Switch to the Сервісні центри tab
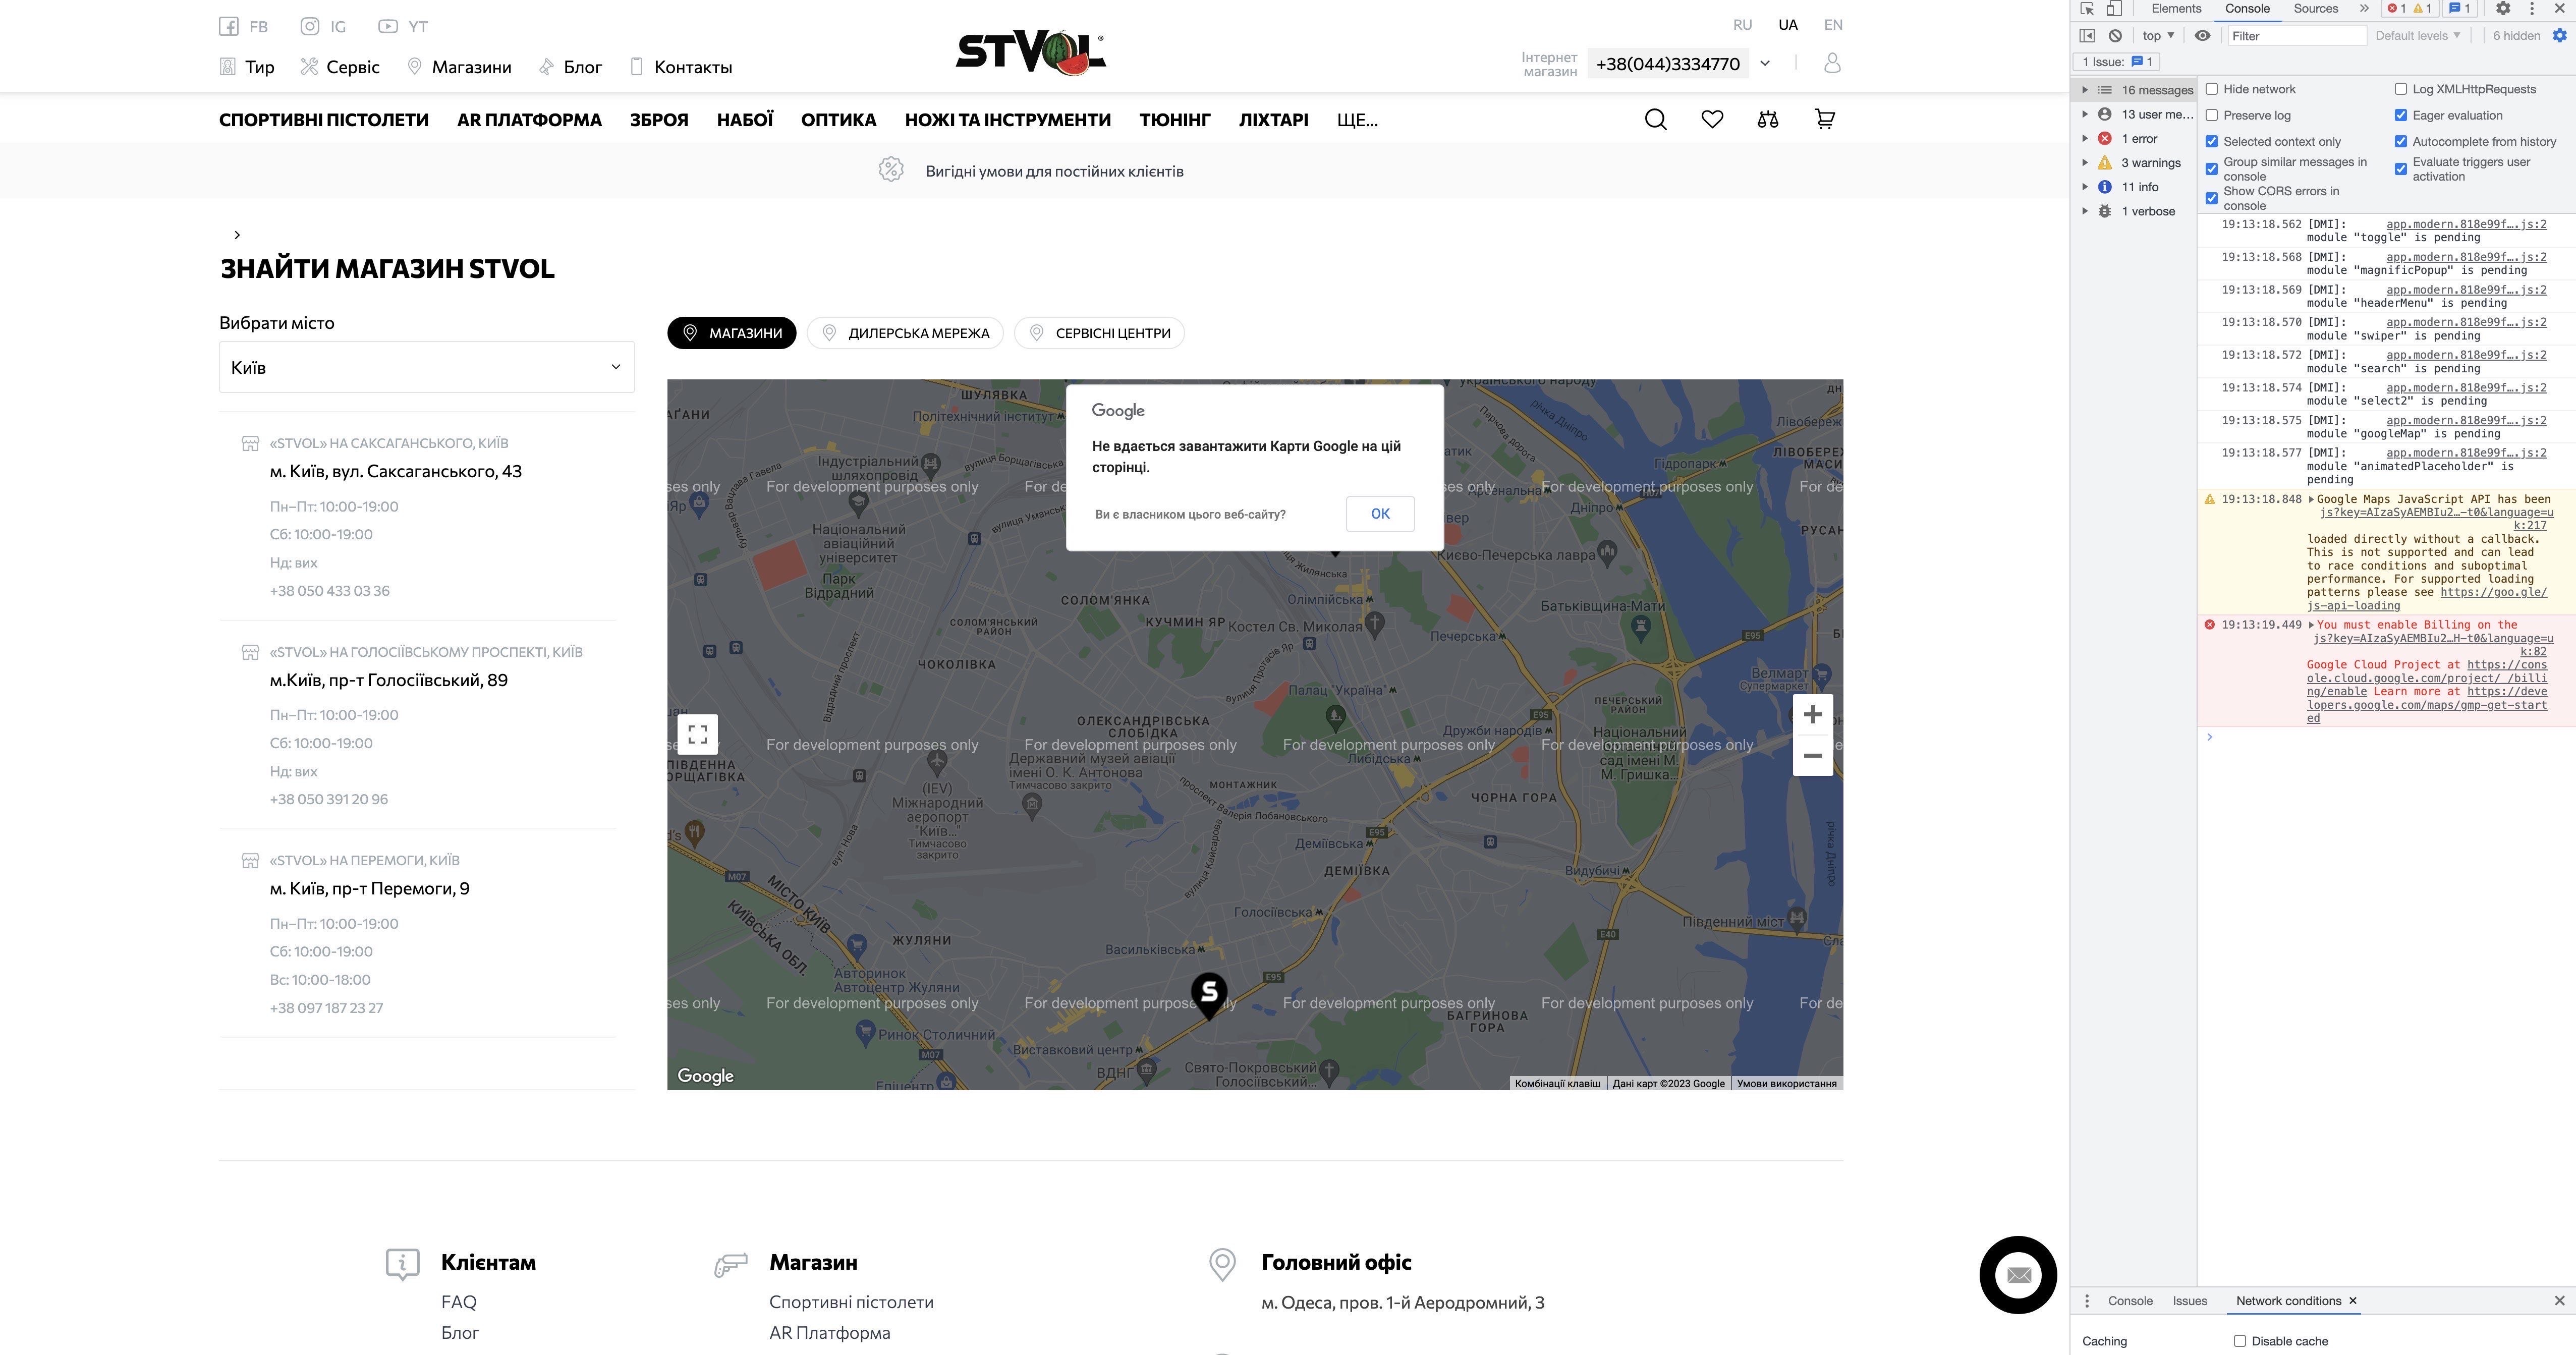This screenshot has width=2576, height=1355. [x=1099, y=333]
